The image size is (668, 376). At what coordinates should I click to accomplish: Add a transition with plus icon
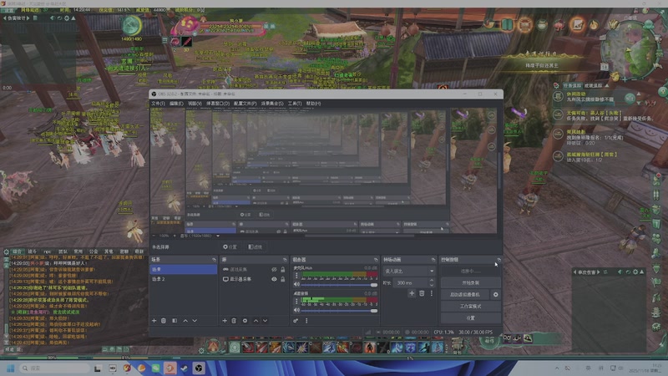point(412,293)
